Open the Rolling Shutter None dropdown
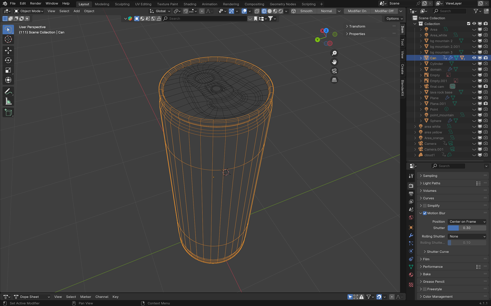Screen dimensions: 491x306 (467, 236)
